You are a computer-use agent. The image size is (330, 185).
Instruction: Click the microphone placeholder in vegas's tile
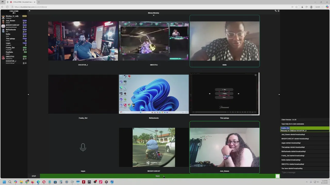(x=83, y=147)
